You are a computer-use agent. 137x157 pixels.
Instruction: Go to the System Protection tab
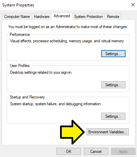[x=88, y=17]
